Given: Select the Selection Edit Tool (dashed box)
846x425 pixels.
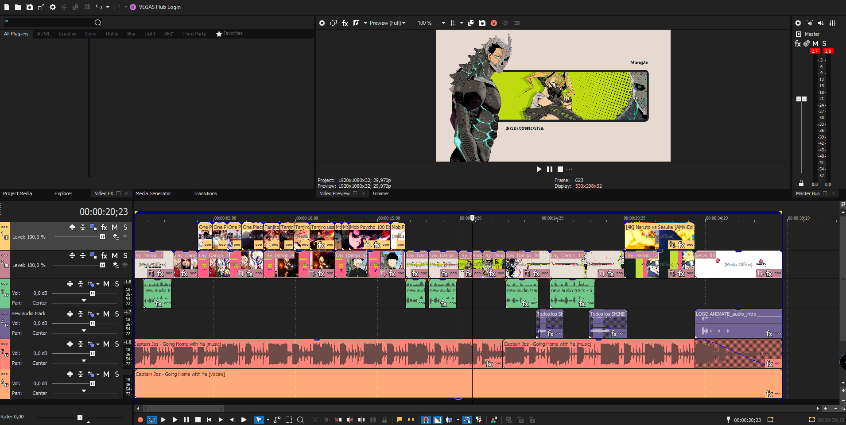Looking at the screenshot, I should [x=289, y=420].
